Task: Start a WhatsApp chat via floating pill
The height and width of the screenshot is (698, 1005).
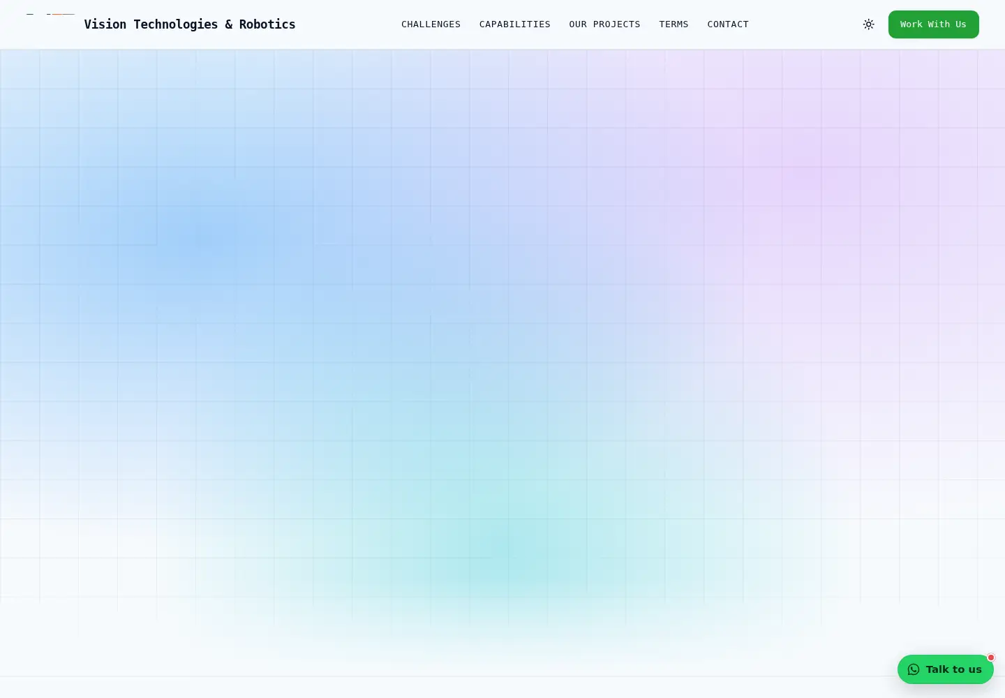Action: coord(945,669)
